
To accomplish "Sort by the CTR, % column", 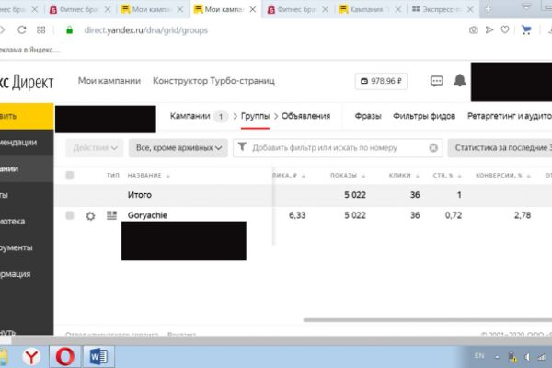I will [x=447, y=176].
